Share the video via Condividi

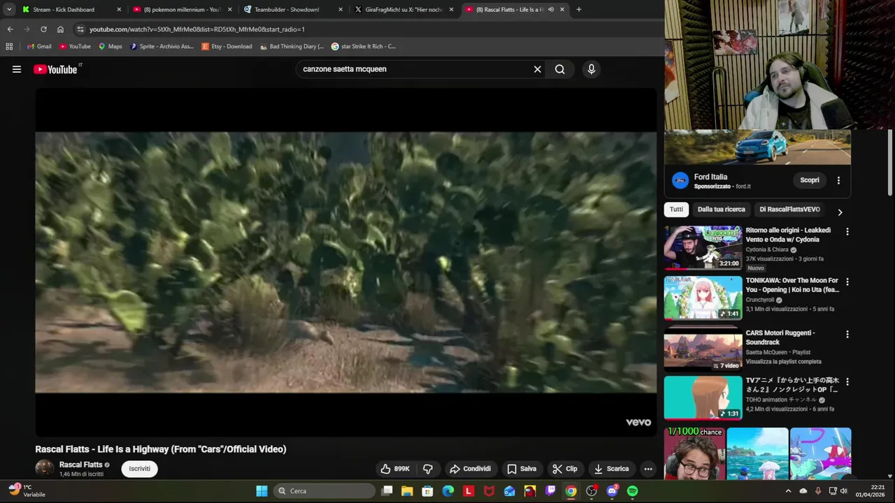[x=471, y=469]
